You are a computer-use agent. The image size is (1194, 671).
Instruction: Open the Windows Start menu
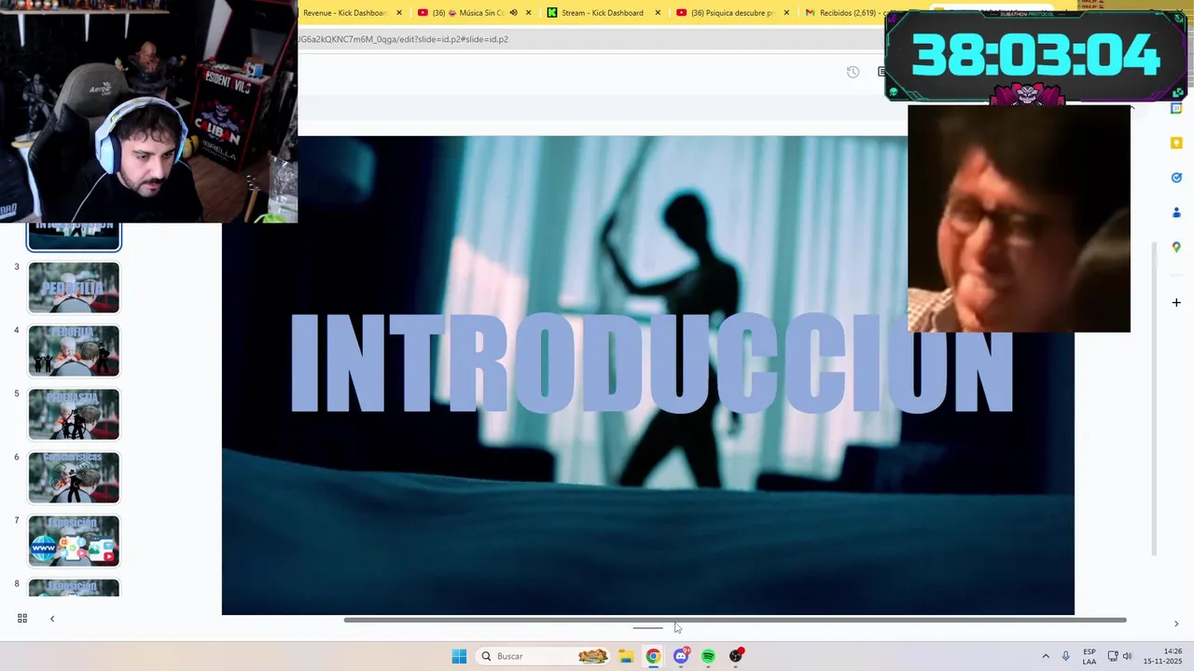(459, 656)
